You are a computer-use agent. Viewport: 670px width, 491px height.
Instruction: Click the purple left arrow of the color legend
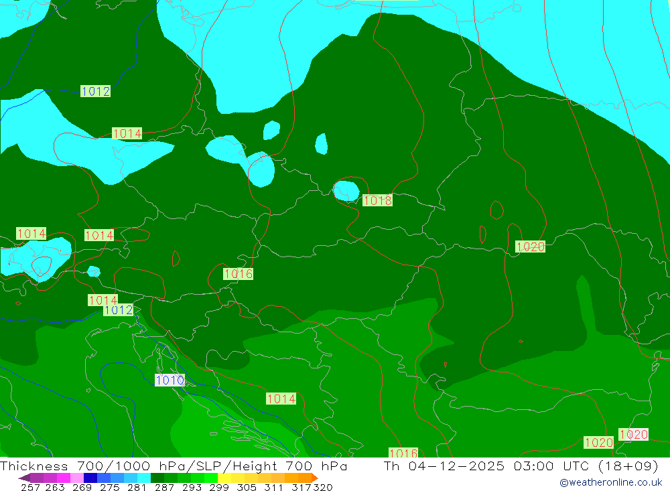[24, 478]
